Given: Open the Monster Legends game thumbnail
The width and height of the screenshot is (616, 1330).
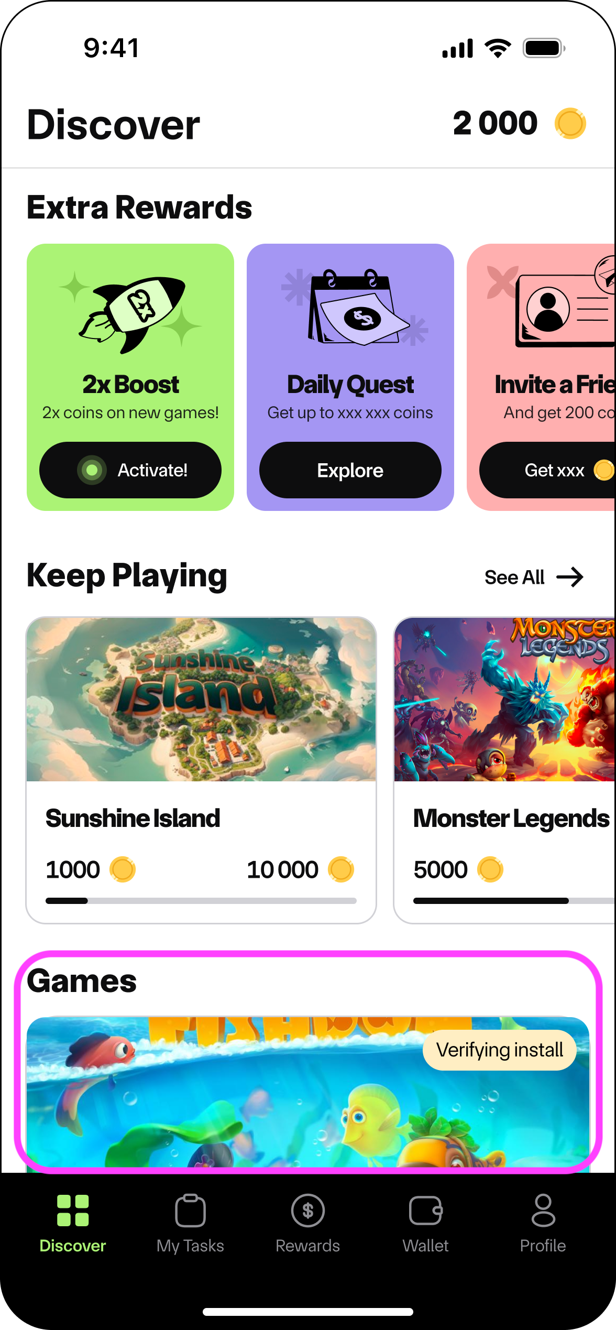Looking at the screenshot, I should [x=505, y=700].
